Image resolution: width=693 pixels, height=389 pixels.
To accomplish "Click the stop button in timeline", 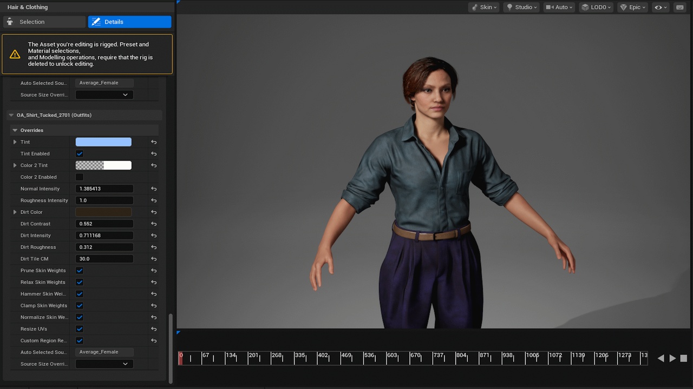I will pos(683,358).
